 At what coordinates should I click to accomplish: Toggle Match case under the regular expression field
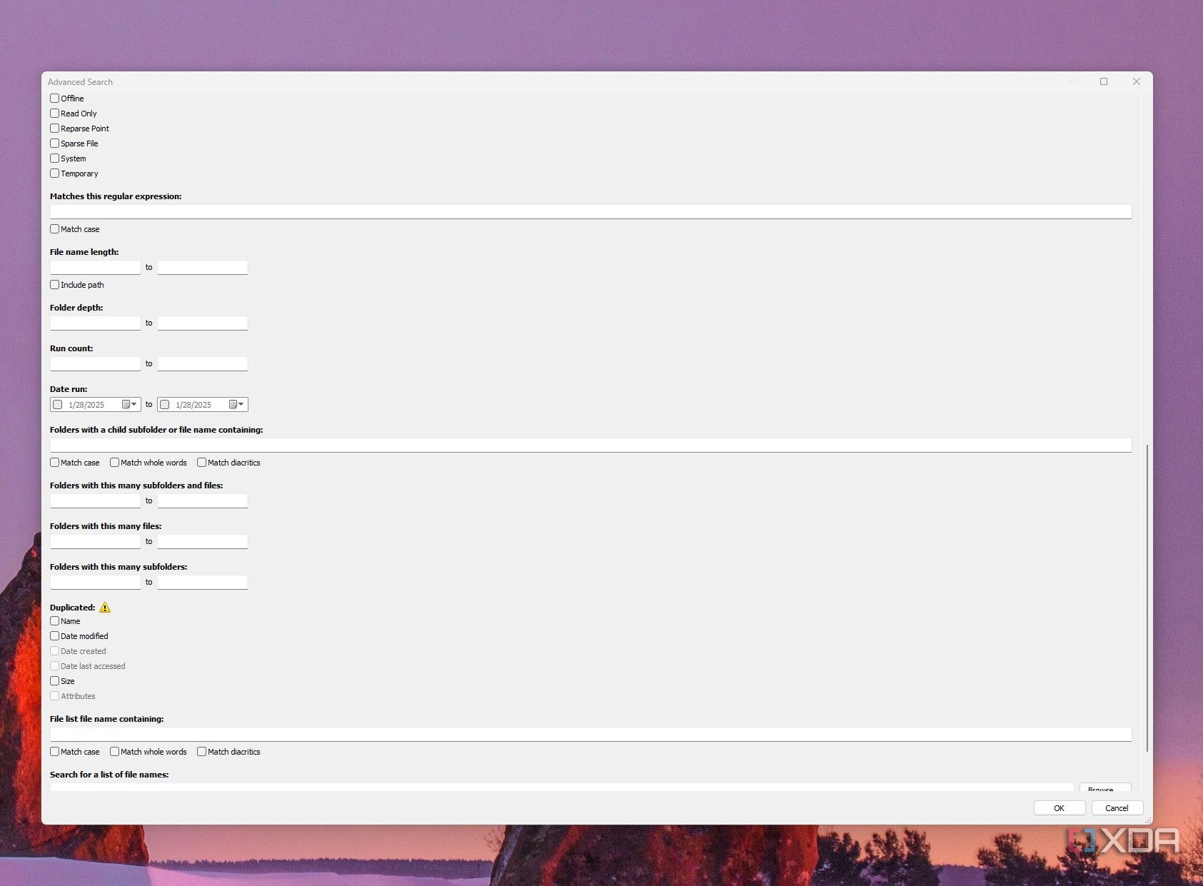tap(55, 229)
